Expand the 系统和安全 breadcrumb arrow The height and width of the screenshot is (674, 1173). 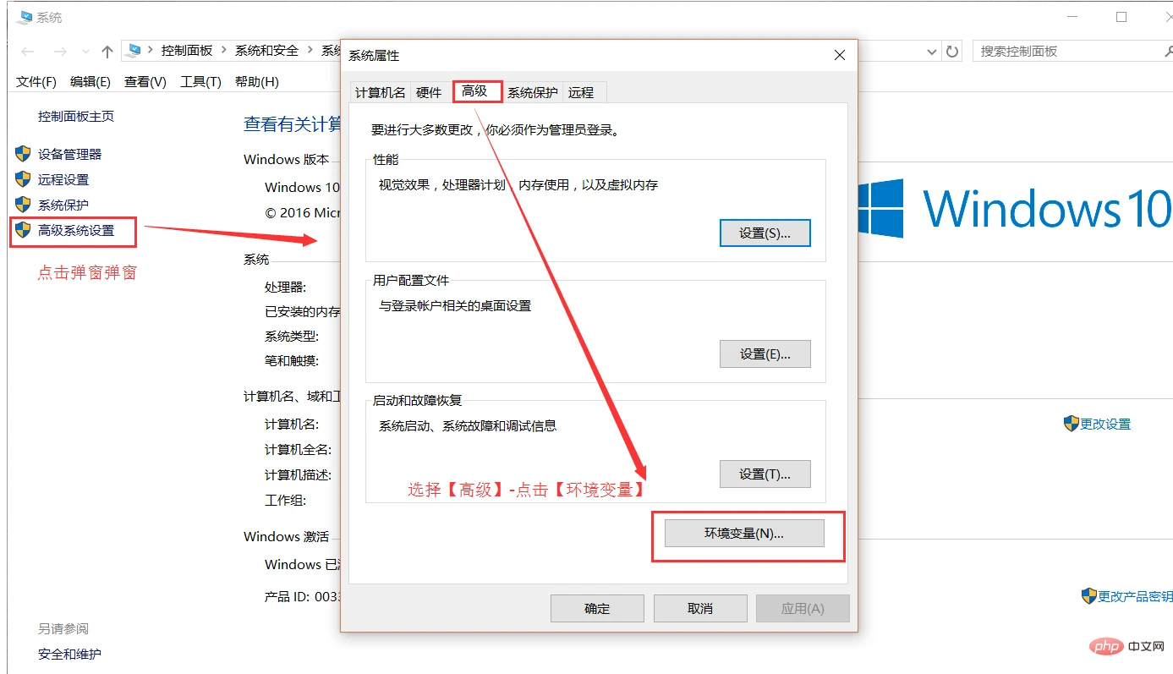[310, 51]
